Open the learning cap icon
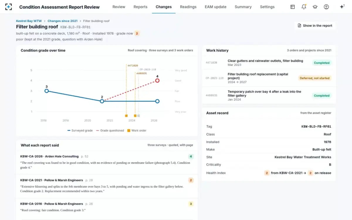Screen dimensions: 352x220 [x=315, y=7]
